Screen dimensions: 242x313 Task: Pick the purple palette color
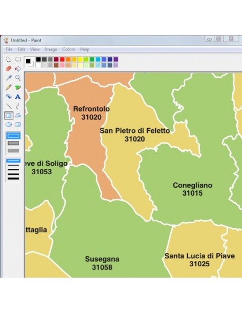(x=116, y=59)
